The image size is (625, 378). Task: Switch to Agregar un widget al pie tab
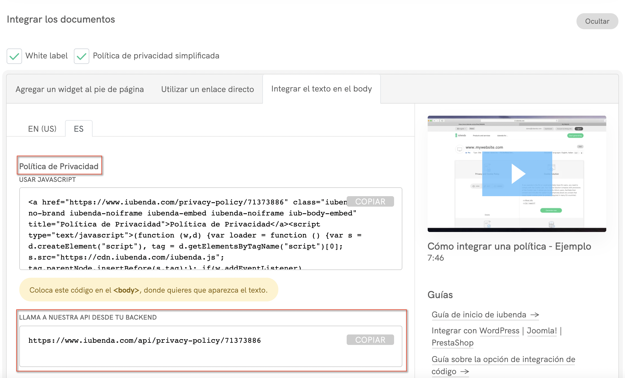coord(80,89)
